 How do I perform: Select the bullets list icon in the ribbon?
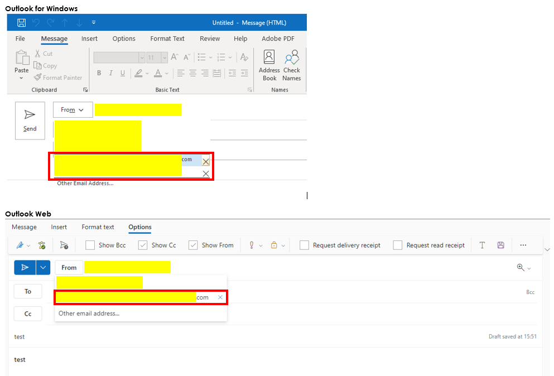coord(201,57)
